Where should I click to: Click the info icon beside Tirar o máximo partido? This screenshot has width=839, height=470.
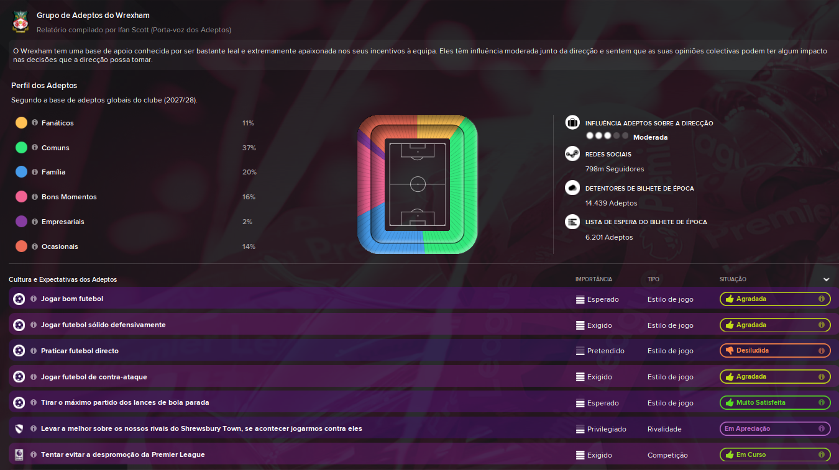34,403
